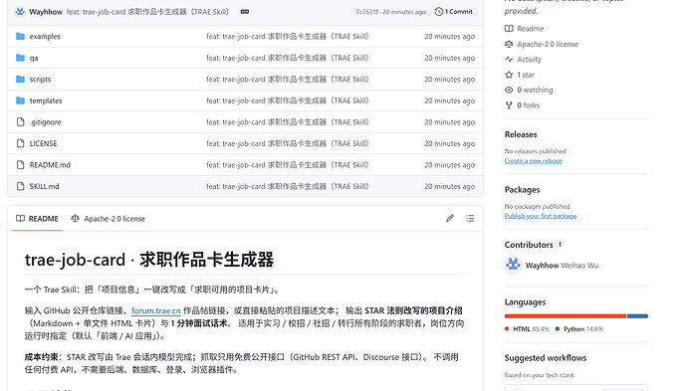Click the commit history clock icon
687x391 pixels.
[x=438, y=12]
